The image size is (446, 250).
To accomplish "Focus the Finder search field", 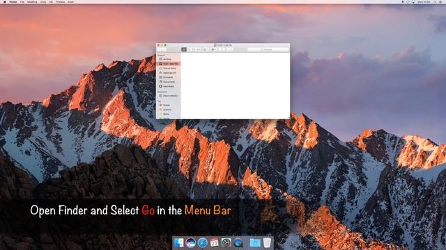I will tap(268, 49).
